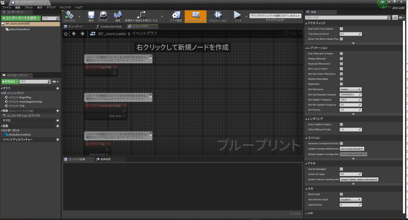Screen dimensions: 408x220
Task: Open the デバッグフィルター debug object dropdown
Action: click(x=274, y=16)
